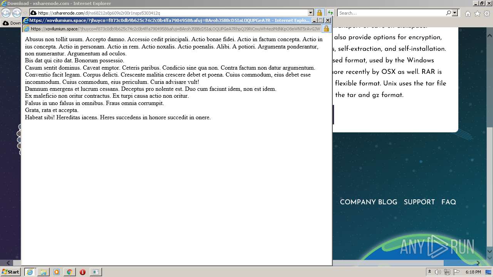Click text 'Ex maleficio non oritur contractus.'
This screenshot has width=493, height=277.
click(68, 96)
